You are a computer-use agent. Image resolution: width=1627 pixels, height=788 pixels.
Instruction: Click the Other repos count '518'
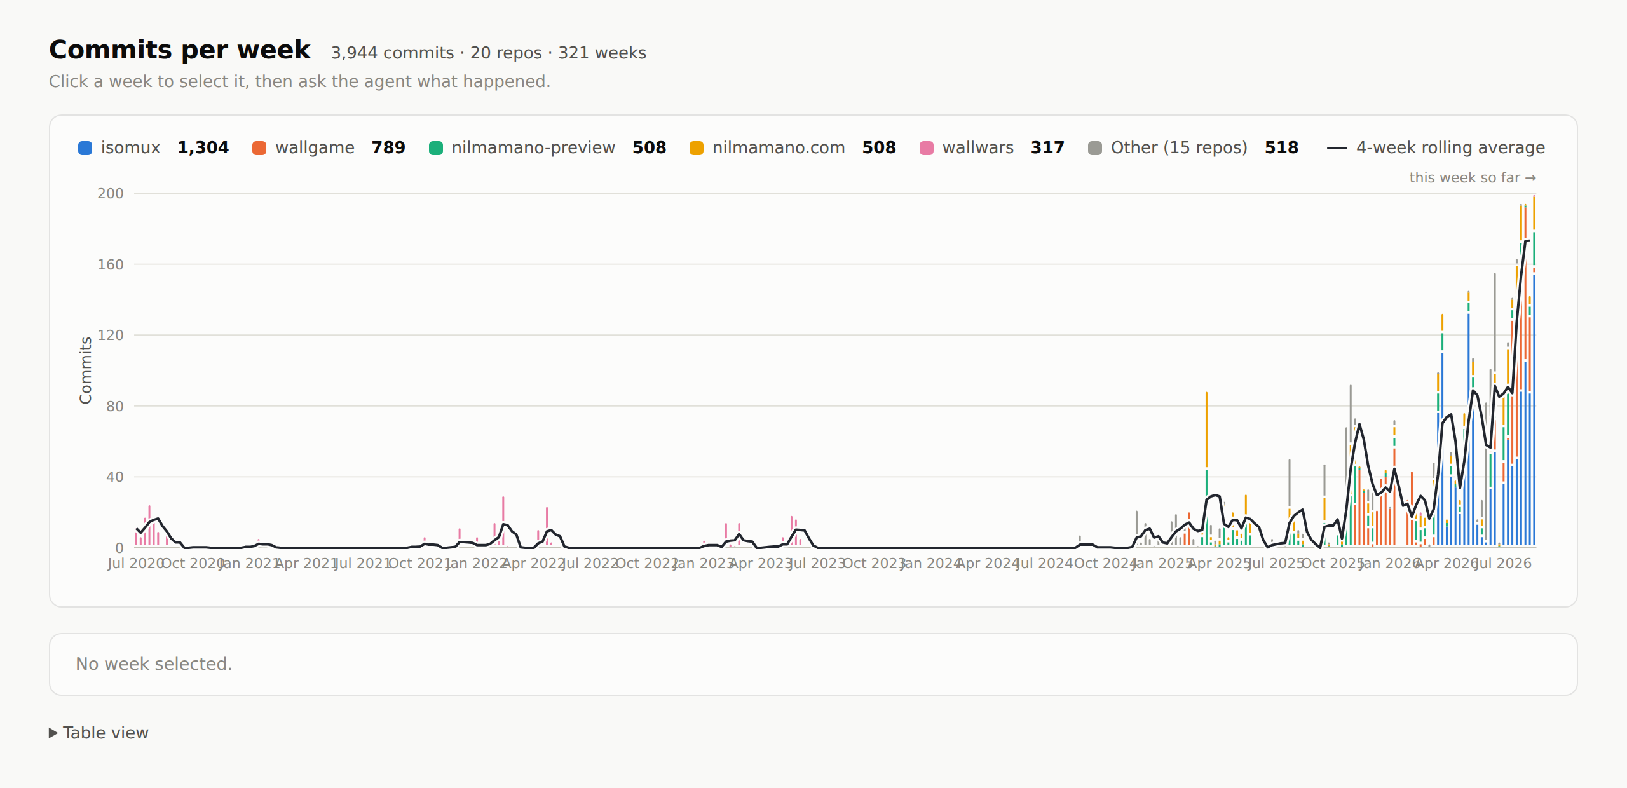[1281, 147]
